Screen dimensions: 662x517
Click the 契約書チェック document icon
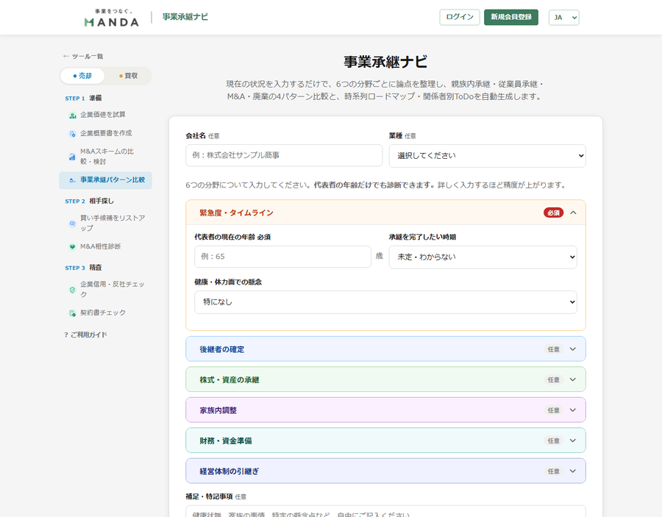click(x=72, y=313)
